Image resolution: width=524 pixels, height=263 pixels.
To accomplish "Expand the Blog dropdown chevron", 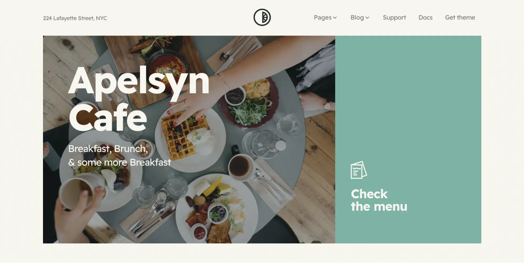I will [367, 18].
